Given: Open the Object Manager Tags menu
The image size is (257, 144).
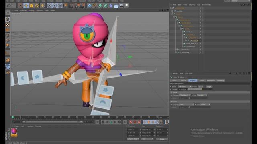Looking at the screenshot, I should click(198, 5).
